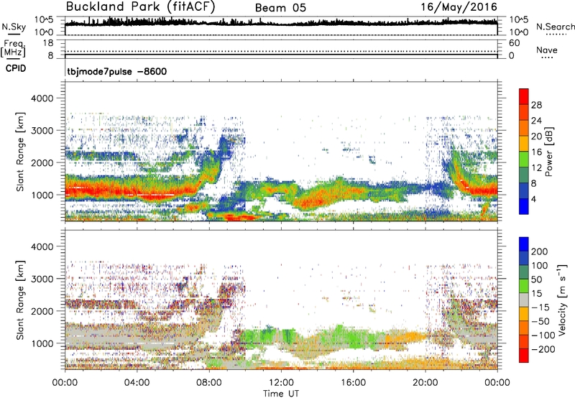
Task: Click the 'Power [dB]' color bar title
Action: [548, 152]
